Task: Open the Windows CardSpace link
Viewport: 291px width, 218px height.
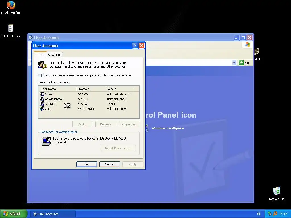Action: pos(168,128)
